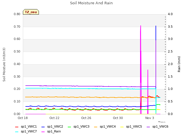Click the Nov 3 axis label
This screenshot has height=137, width=183.
150,118
